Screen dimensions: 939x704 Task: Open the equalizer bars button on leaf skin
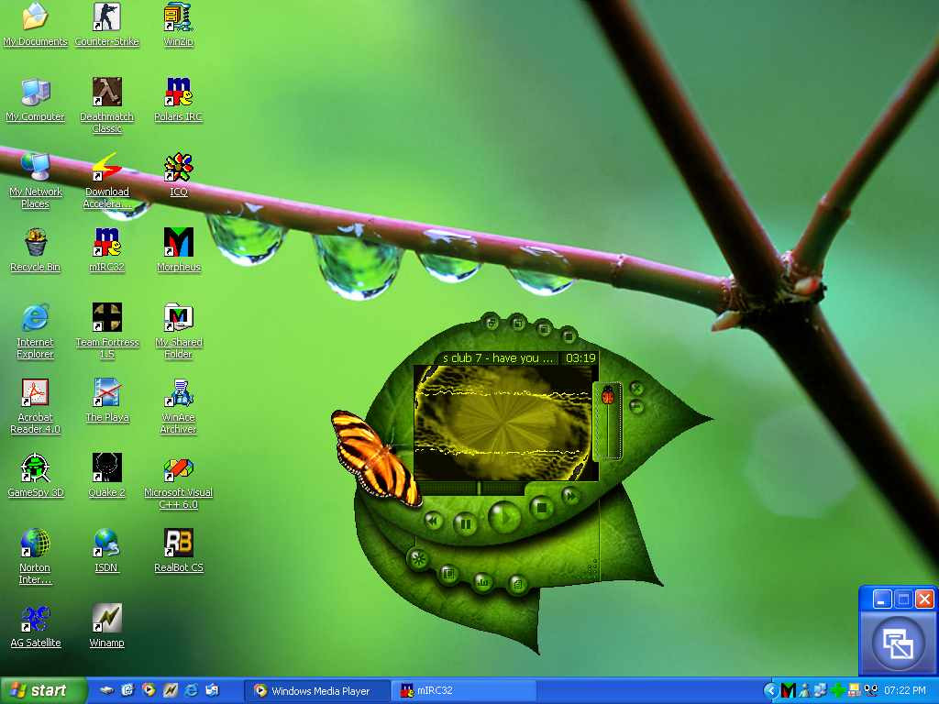coord(482,582)
